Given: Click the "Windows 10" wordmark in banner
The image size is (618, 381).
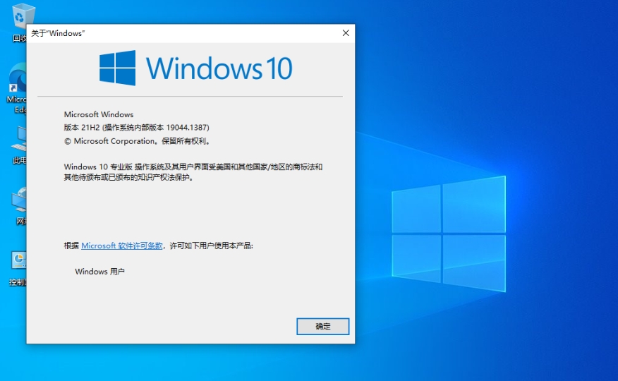Looking at the screenshot, I should 219,68.
